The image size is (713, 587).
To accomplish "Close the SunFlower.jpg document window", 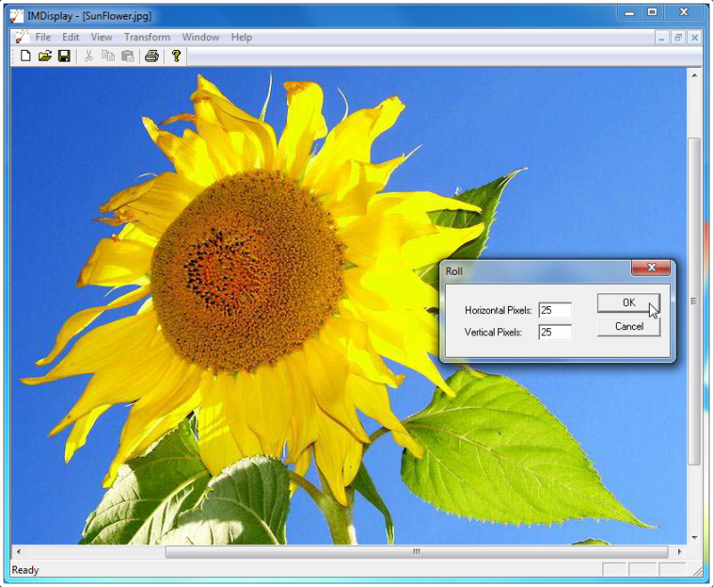I will click(694, 37).
